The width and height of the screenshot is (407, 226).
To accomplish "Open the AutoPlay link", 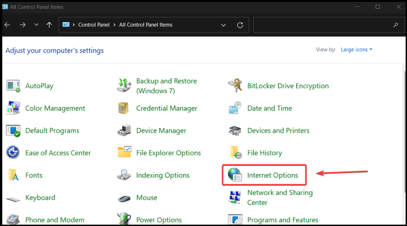I will click(39, 86).
